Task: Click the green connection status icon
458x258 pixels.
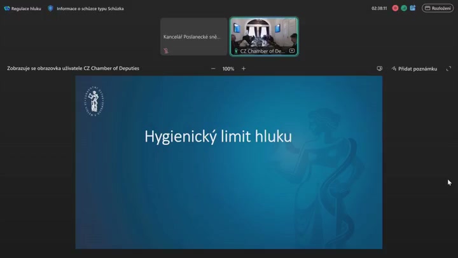Action: [x=404, y=8]
